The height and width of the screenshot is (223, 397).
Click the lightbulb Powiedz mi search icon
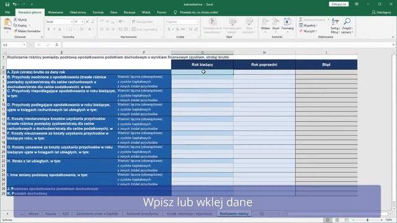click(175, 12)
